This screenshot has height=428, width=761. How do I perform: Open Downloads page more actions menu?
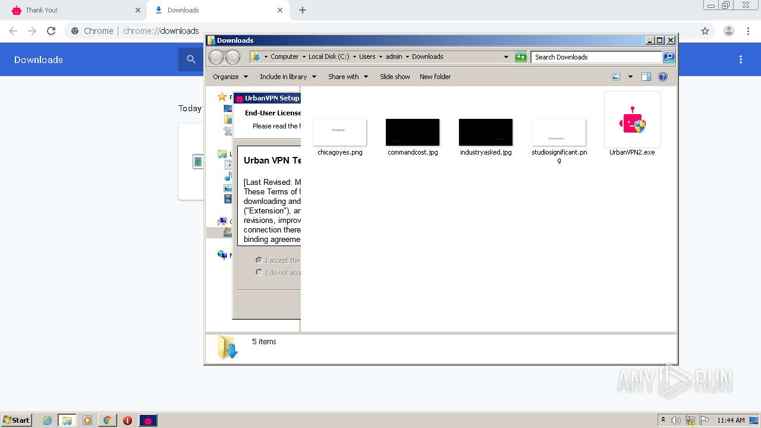click(x=741, y=59)
